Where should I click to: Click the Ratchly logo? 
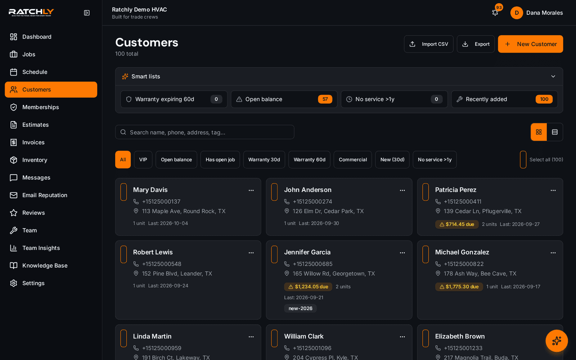(x=31, y=13)
